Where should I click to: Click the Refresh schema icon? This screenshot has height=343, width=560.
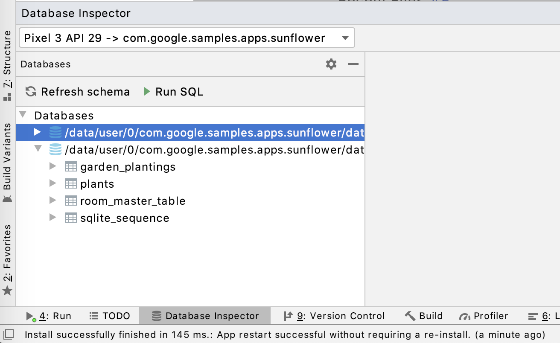click(30, 92)
